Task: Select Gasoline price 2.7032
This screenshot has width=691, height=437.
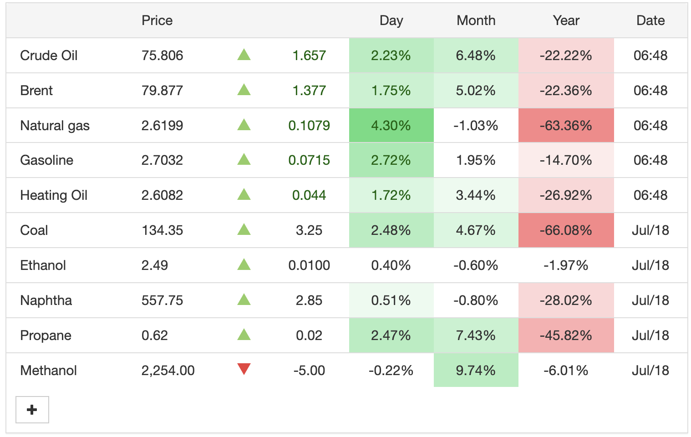Action: pyautogui.click(x=162, y=160)
